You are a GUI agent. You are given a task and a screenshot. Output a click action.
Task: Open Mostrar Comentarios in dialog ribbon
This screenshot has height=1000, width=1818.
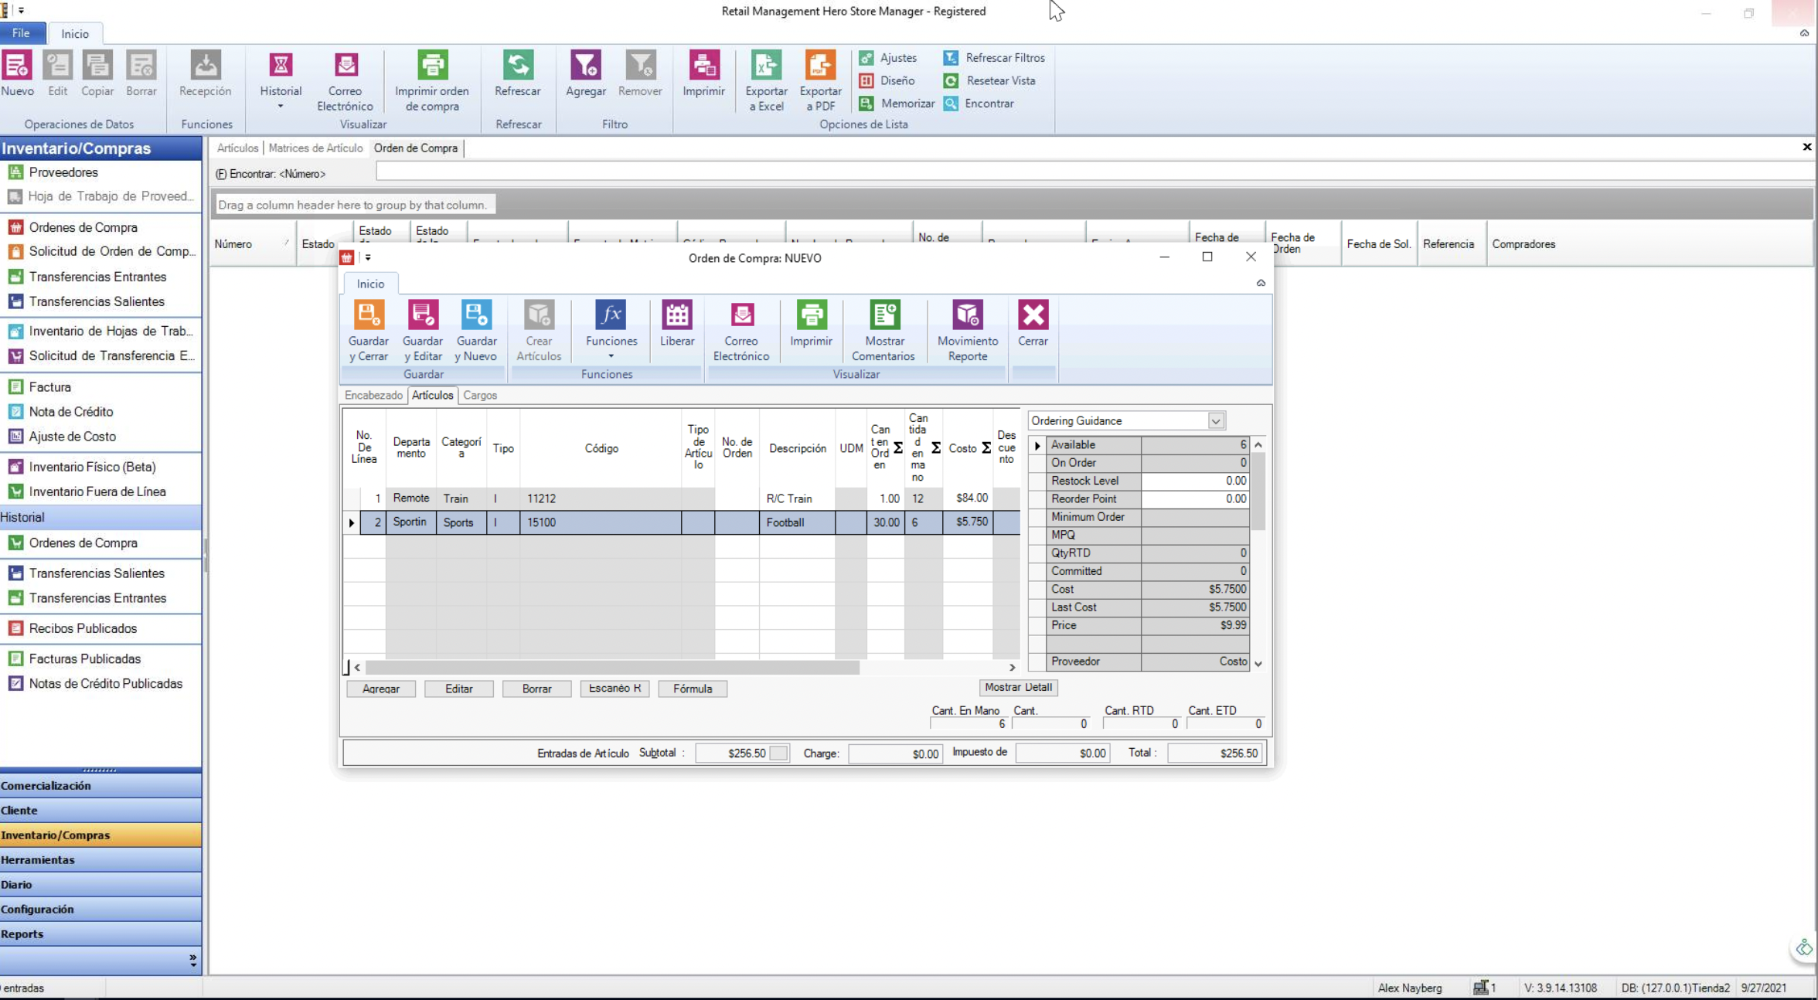pyautogui.click(x=883, y=315)
